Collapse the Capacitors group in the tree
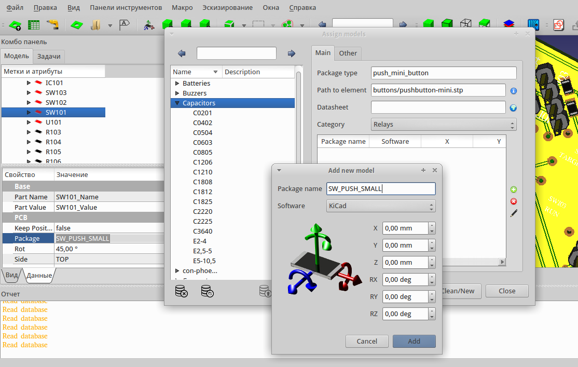The image size is (578, 367). (177, 103)
